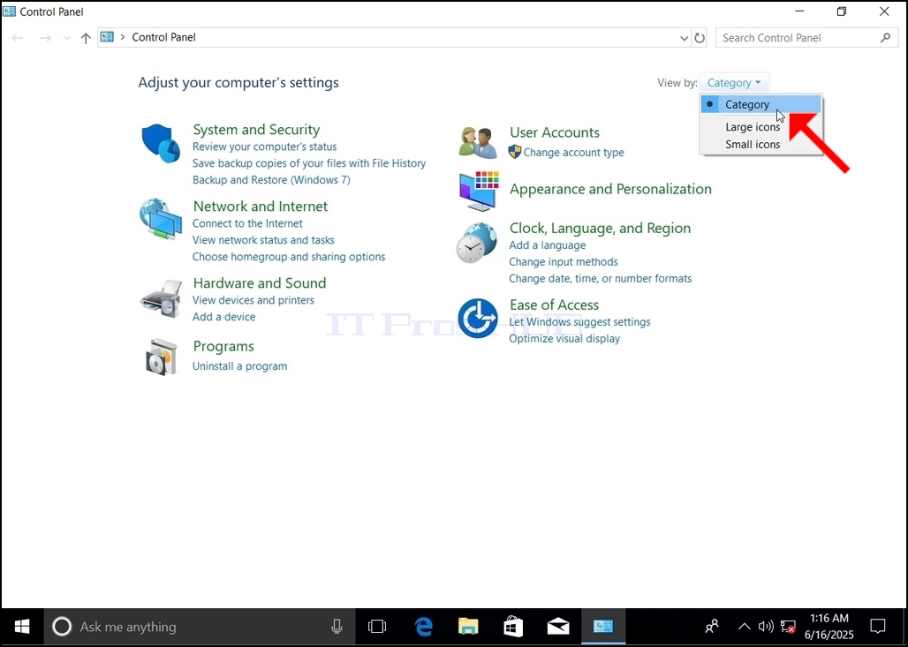Click the search magnifier icon
The width and height of the screenshot is (908, 647).
pyautogui.click(x=885, y=38)
